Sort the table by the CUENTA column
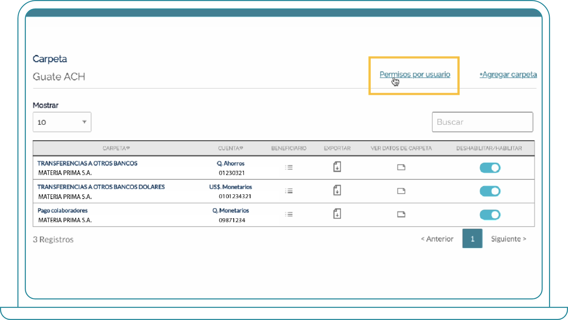The image size is (568, 320). 230,148
